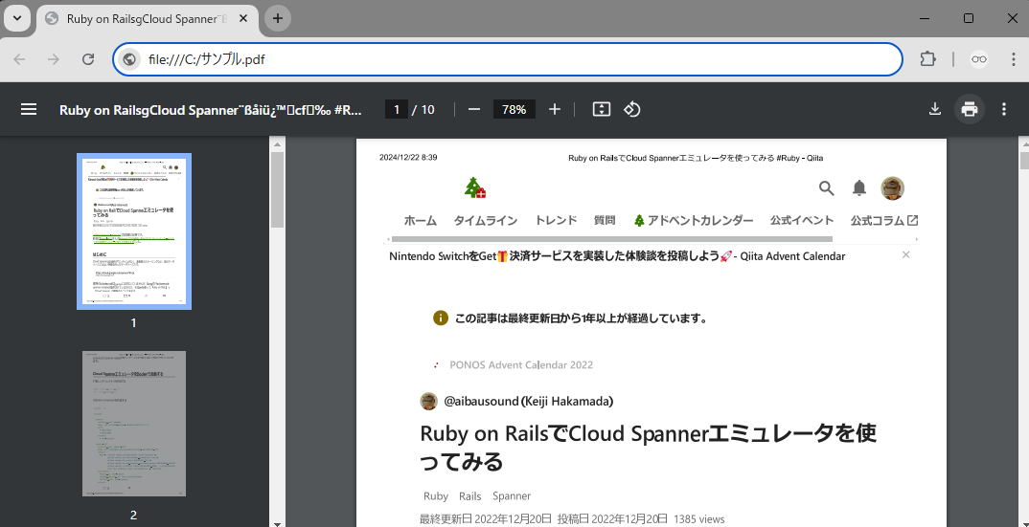Click the article title Ruby on RailsでCloud Spanner

[649, 448]
